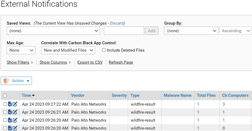Click the External Notifications page heading
This screenshot has height=131, width=252.
click(x=39, y=4)
